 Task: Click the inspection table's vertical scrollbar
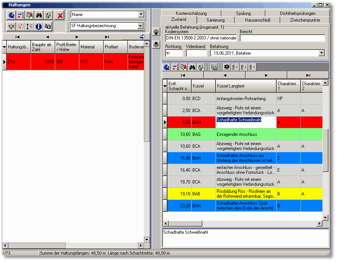click(325, 149)
